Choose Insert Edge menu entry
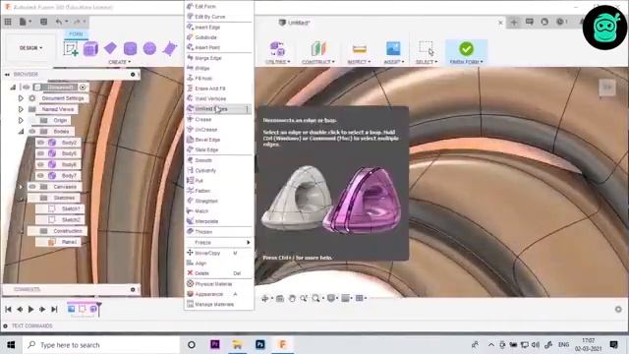The width and height of the screenshot is (629, 354). tap(219, 27)
